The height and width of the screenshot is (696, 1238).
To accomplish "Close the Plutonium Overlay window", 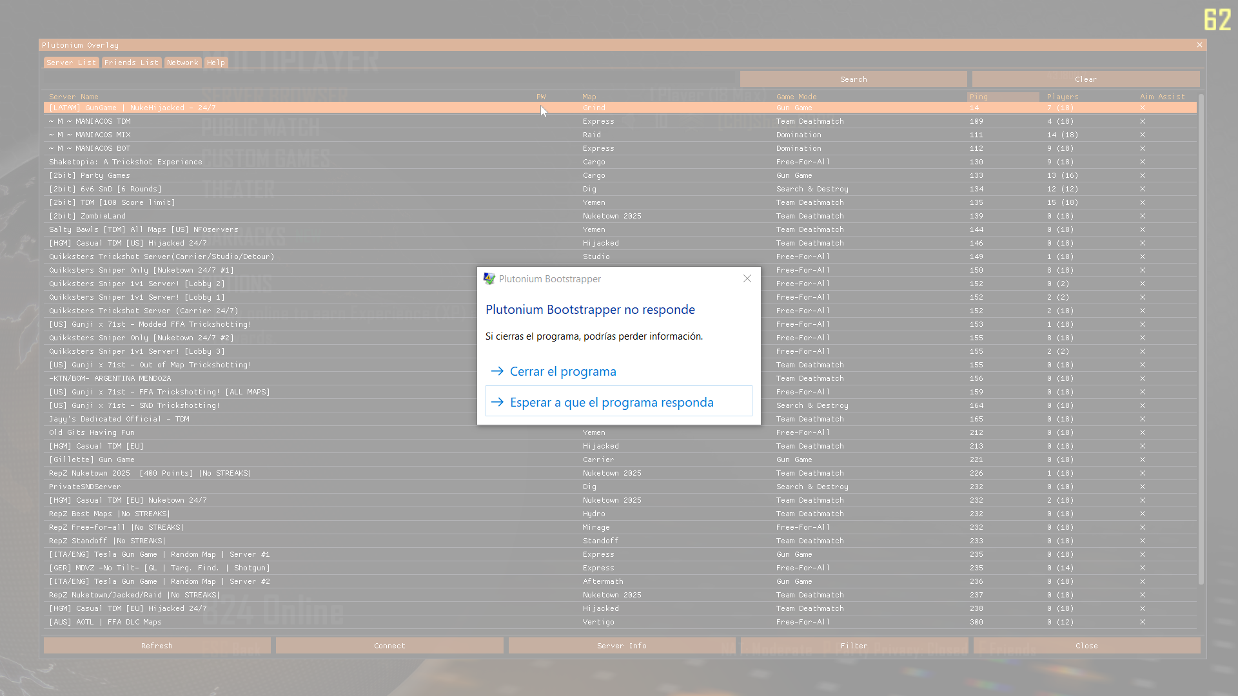I will [x=1199, y=45].
